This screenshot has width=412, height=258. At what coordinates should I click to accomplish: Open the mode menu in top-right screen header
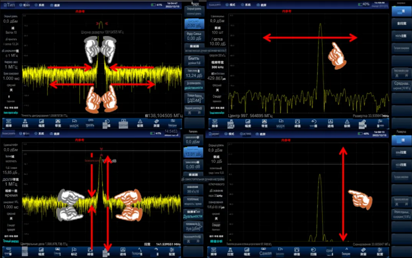click(231, 5)
